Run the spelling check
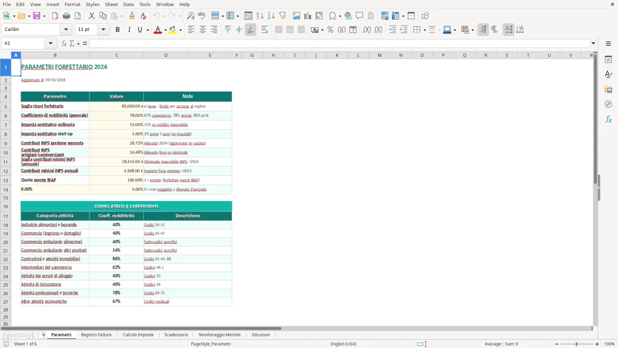Viewport: 618px width, 348px height. coord(202,16)
